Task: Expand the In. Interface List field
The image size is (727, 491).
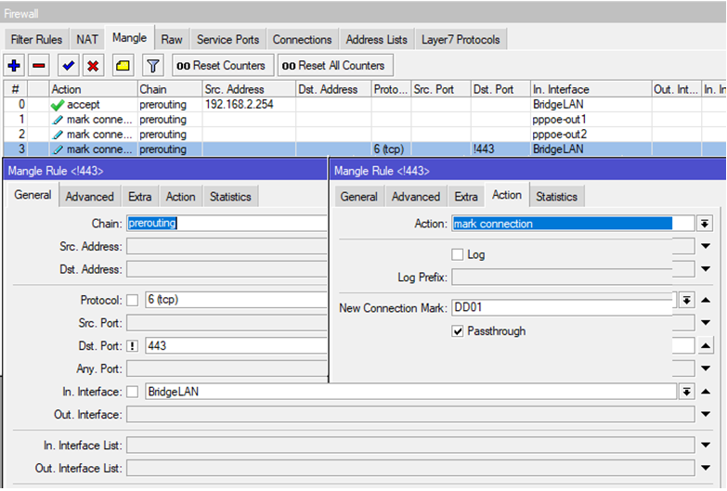Action: 705,446
